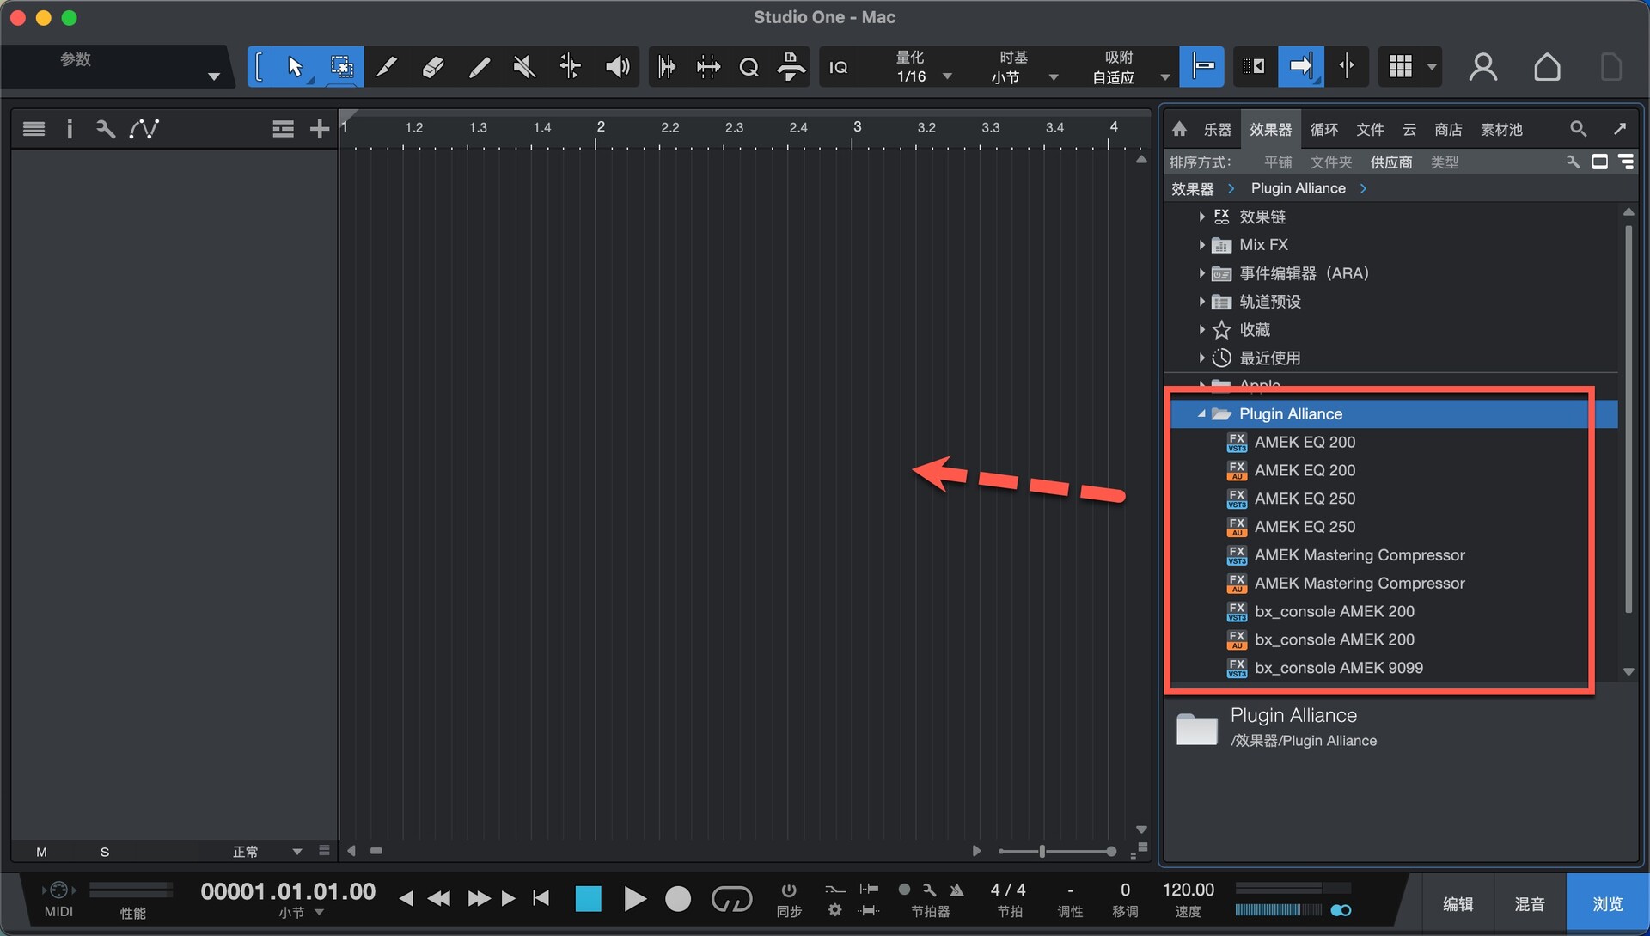
Task: Detach the browser with the arrow icon
Action: 1620,129
